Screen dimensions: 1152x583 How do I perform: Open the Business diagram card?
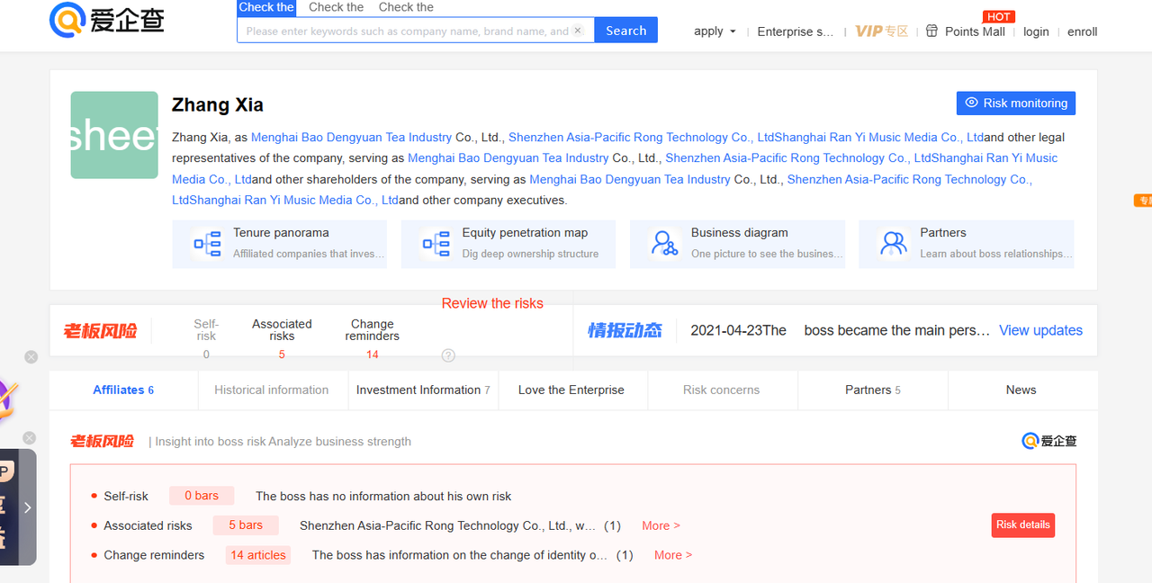point(737,244)
